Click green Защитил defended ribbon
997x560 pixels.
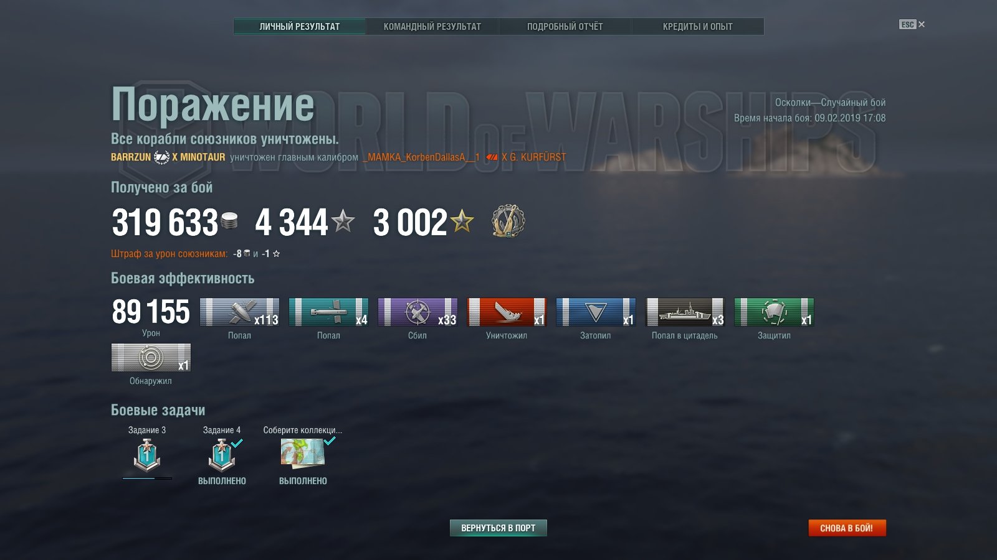click(x=774, y=312)
